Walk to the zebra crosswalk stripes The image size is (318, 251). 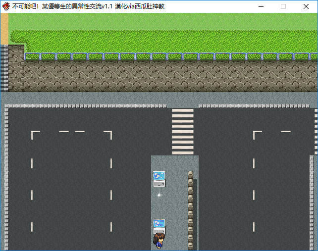[x=182, y=131]
